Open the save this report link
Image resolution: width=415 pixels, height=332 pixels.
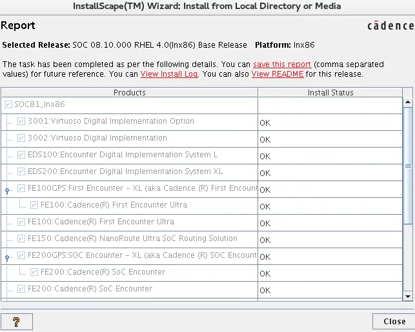(x=281, y=64)
